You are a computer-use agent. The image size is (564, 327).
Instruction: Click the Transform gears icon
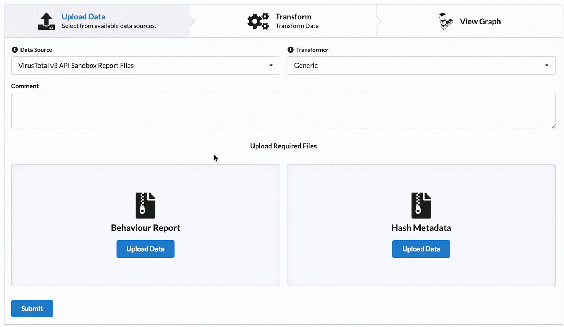(258, 21)
